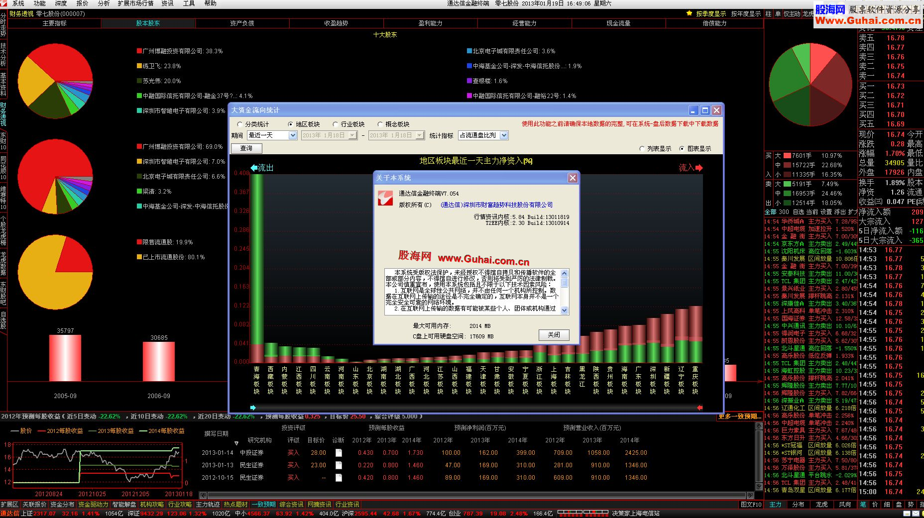Screen dimensions: 924x518
Task: Click the 笔 toolbar button at bottom right
Action: coord(863,505)
